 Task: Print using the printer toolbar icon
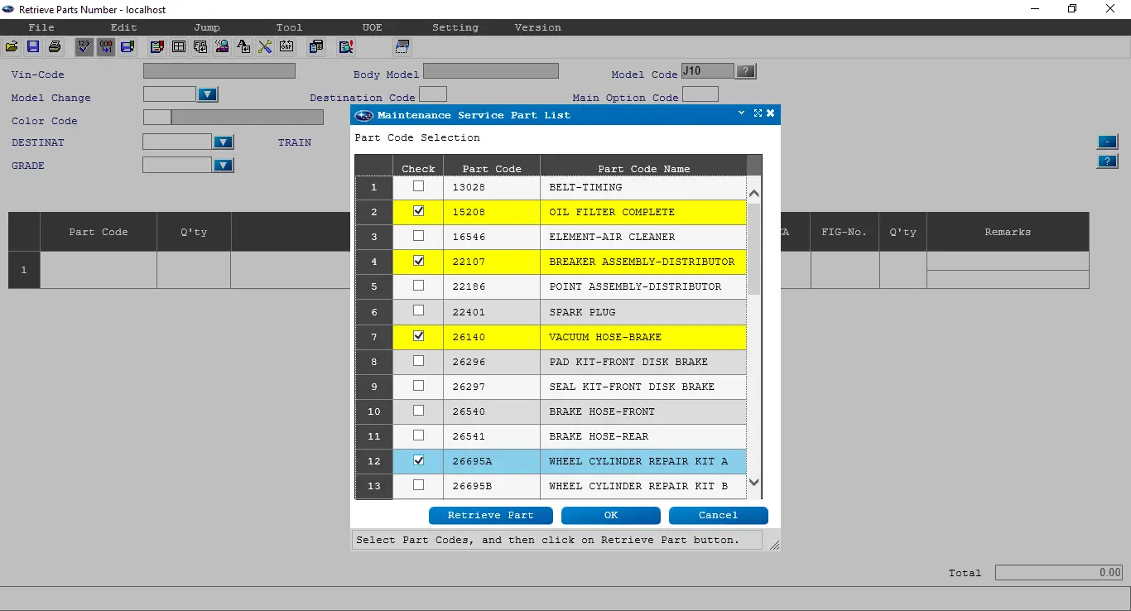54,46
